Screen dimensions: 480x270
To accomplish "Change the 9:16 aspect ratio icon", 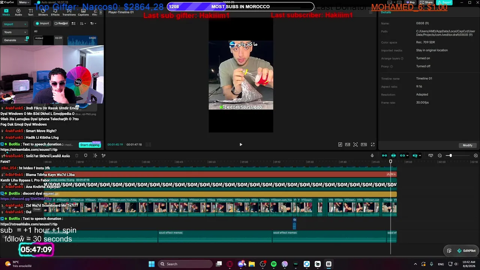I will pos(364,144).
